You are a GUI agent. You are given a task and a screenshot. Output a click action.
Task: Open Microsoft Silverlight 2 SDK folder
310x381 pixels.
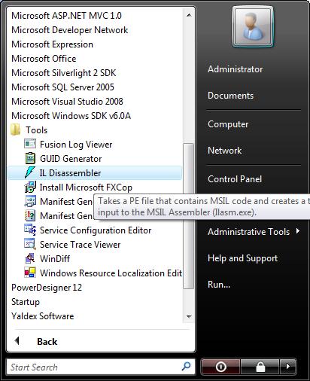coord(64,73)
